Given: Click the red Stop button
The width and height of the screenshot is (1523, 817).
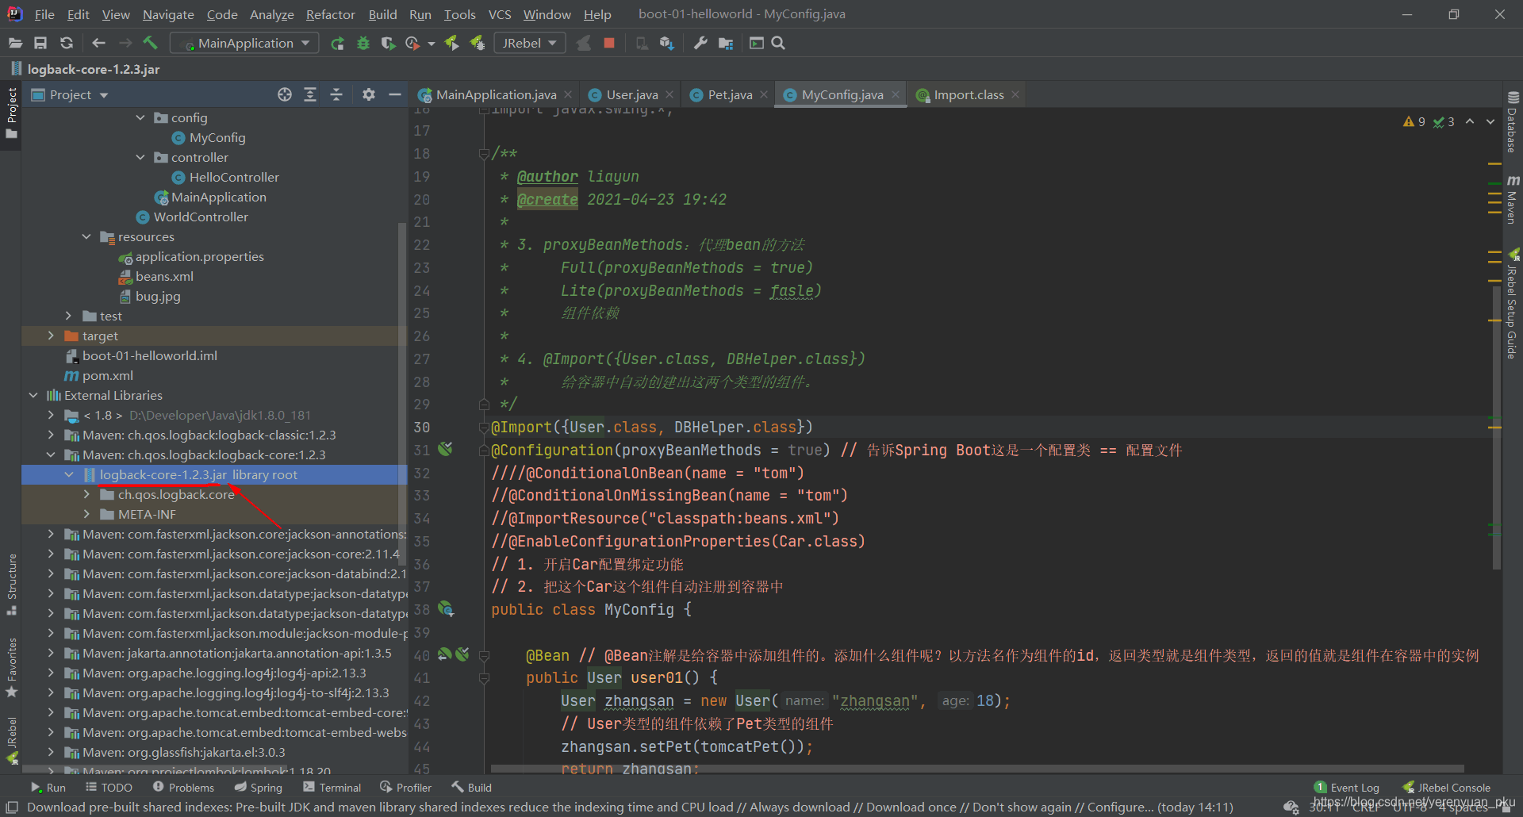Looking at the screenshot, I should pyautogui.click(x=609, y=43).
